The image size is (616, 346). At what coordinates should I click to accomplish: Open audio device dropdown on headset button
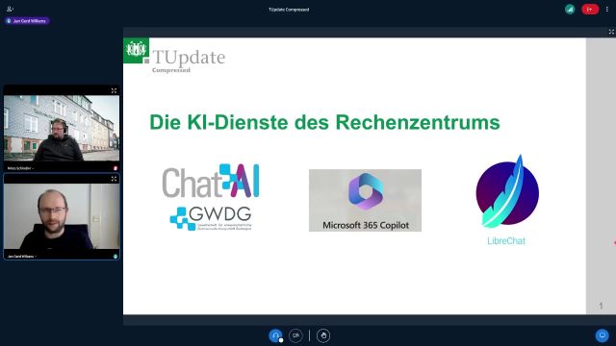281,340
